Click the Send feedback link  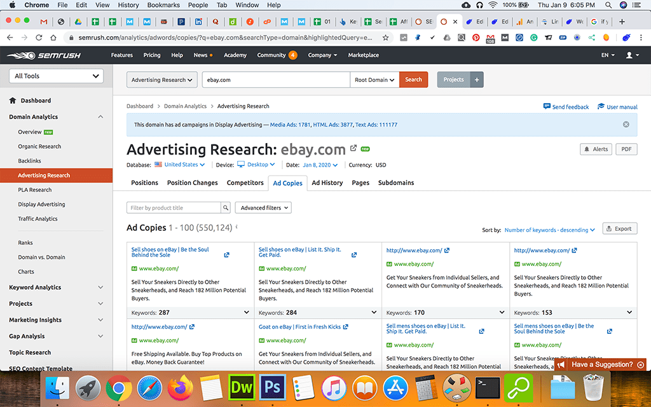[566, 107]
